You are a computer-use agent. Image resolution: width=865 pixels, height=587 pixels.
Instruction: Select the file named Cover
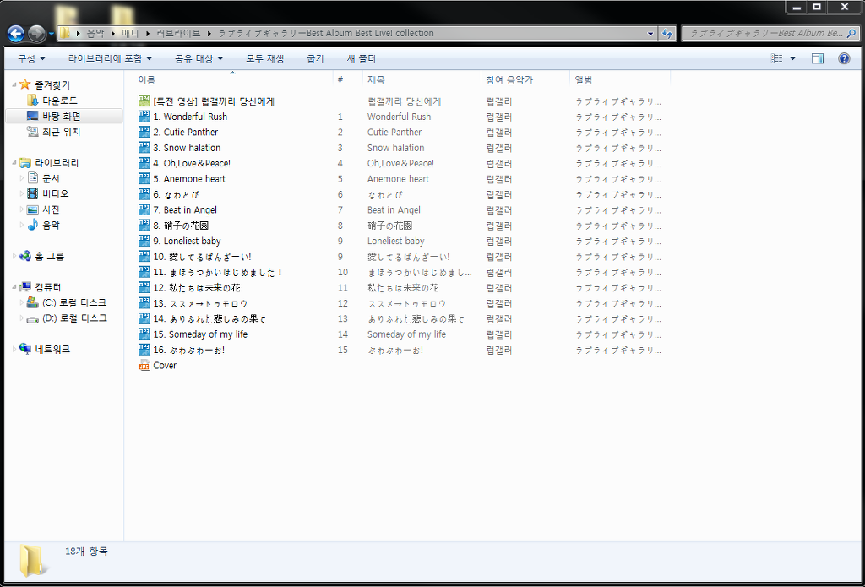165,365
